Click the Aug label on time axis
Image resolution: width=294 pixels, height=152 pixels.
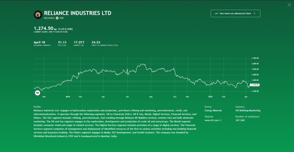(x=151, y=97)
